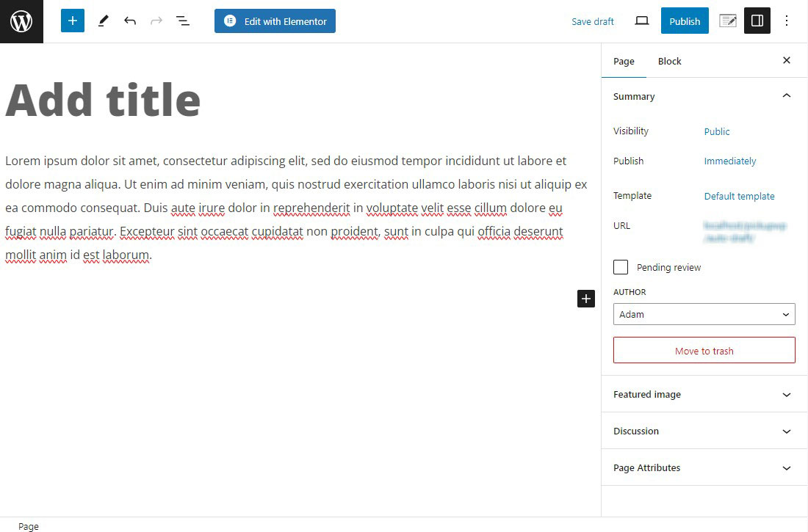Click the Add title field
The height and width of the screenshot is (532, 808).
point(103,100)
